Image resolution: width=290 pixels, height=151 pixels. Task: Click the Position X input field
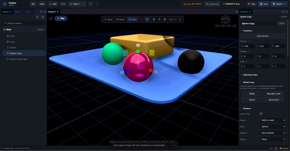click(x=248, y=46)
